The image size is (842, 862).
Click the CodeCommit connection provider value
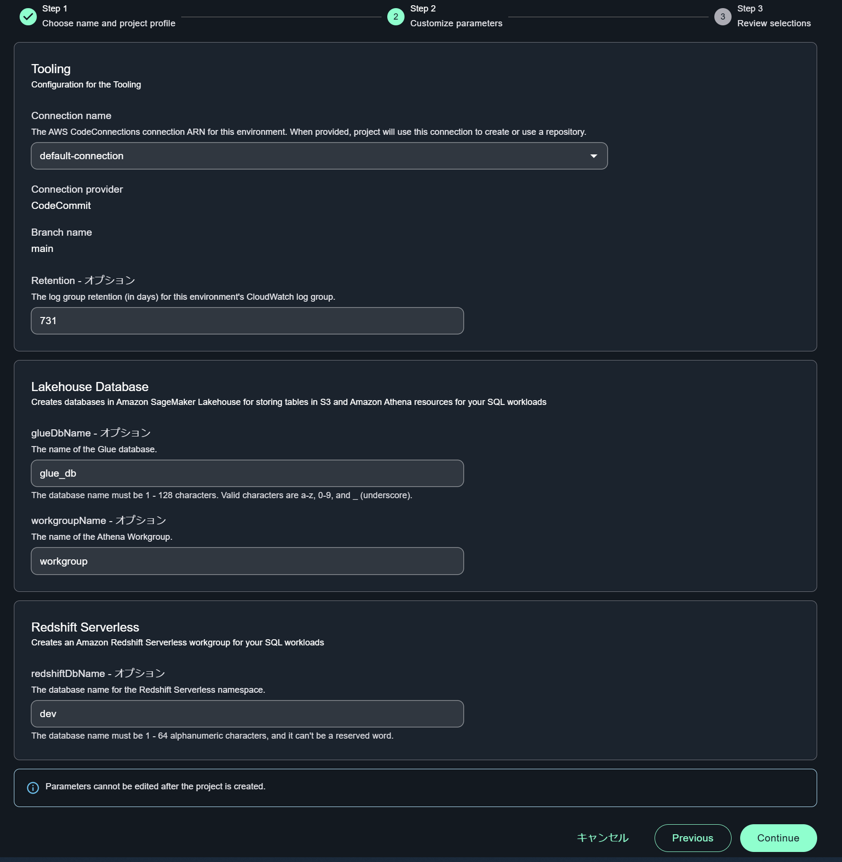(x=61, y=206)
